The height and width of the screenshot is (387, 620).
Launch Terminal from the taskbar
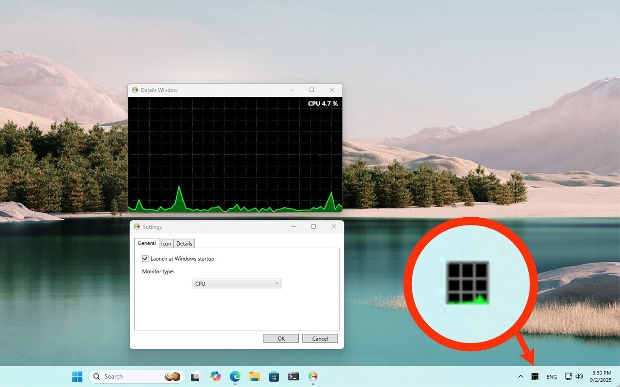[293, 376]
